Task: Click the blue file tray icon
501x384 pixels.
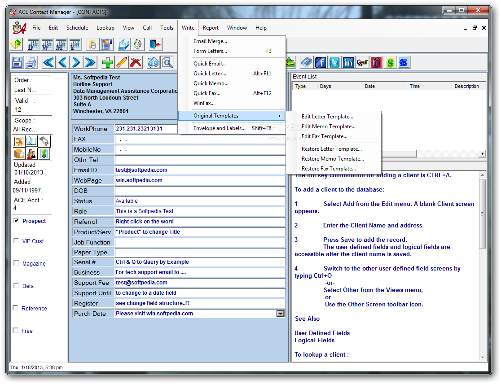Action: [x=124, y=44]
